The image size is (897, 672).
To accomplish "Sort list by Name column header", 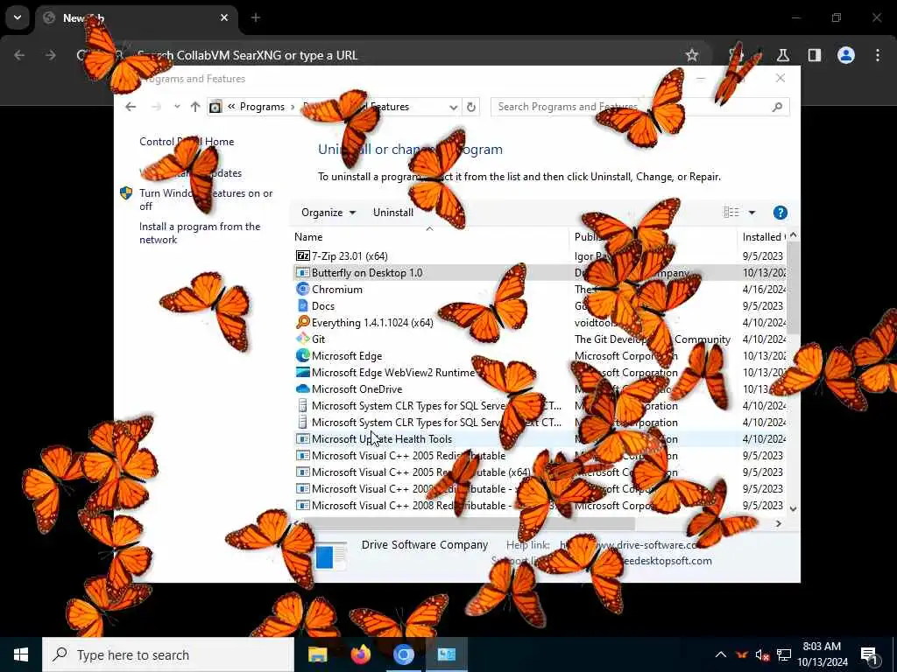I will [429, 236].
